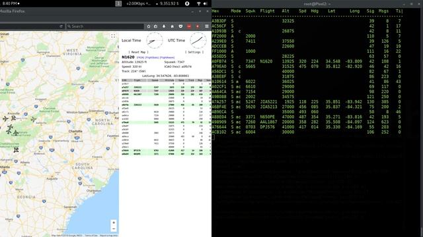The image size is (423, 237).
Task: Select the AAL1867 row in browser aircraft table
Action: tap(166, 94)
